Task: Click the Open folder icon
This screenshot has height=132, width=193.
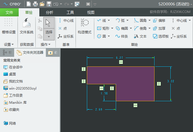Action: click(x=42, y=4)
